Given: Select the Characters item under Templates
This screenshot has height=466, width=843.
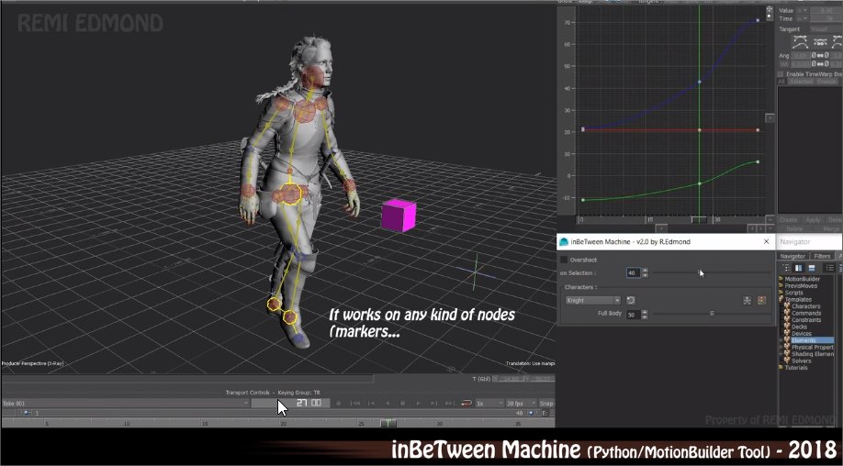Looking at the screenshot, I should [806, 306].
